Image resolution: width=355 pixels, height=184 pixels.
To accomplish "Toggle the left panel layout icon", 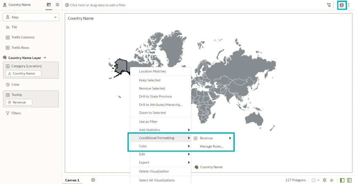I will [x=342, y=180].
